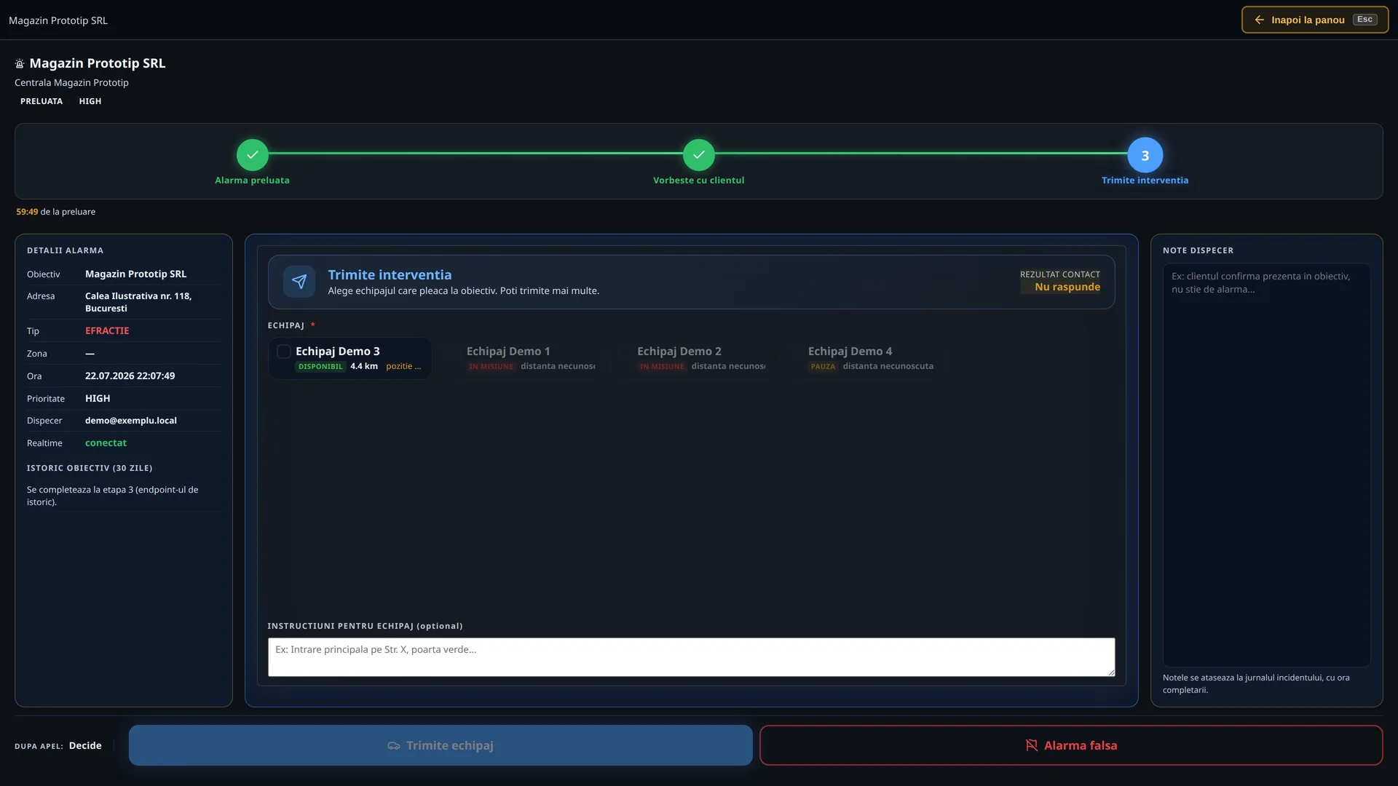Click the alarm siren icon beside title

pos(20,64)
